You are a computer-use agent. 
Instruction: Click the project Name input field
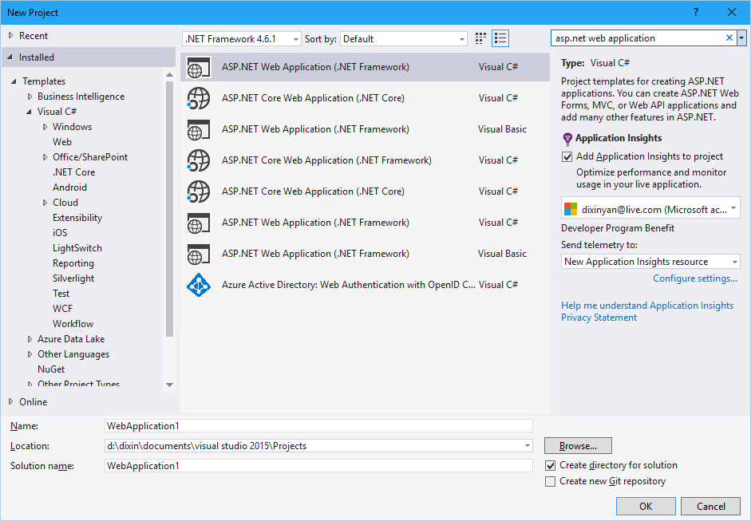click(x=318, y=426)
